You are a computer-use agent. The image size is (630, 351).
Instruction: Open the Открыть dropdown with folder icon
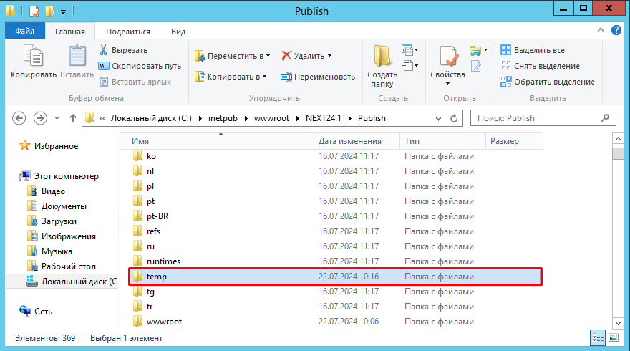478,50
